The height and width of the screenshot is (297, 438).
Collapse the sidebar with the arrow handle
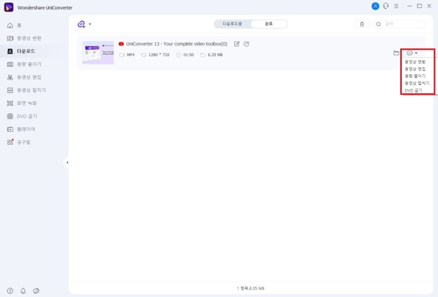pos(67,163)
